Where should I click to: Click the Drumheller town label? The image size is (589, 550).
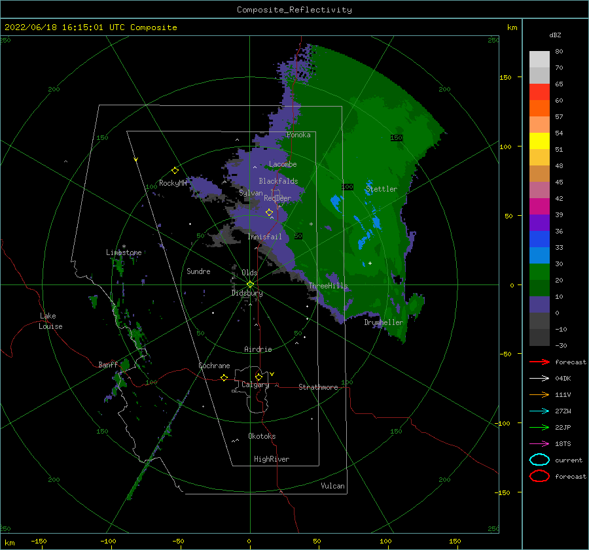[x=384, y=322]
